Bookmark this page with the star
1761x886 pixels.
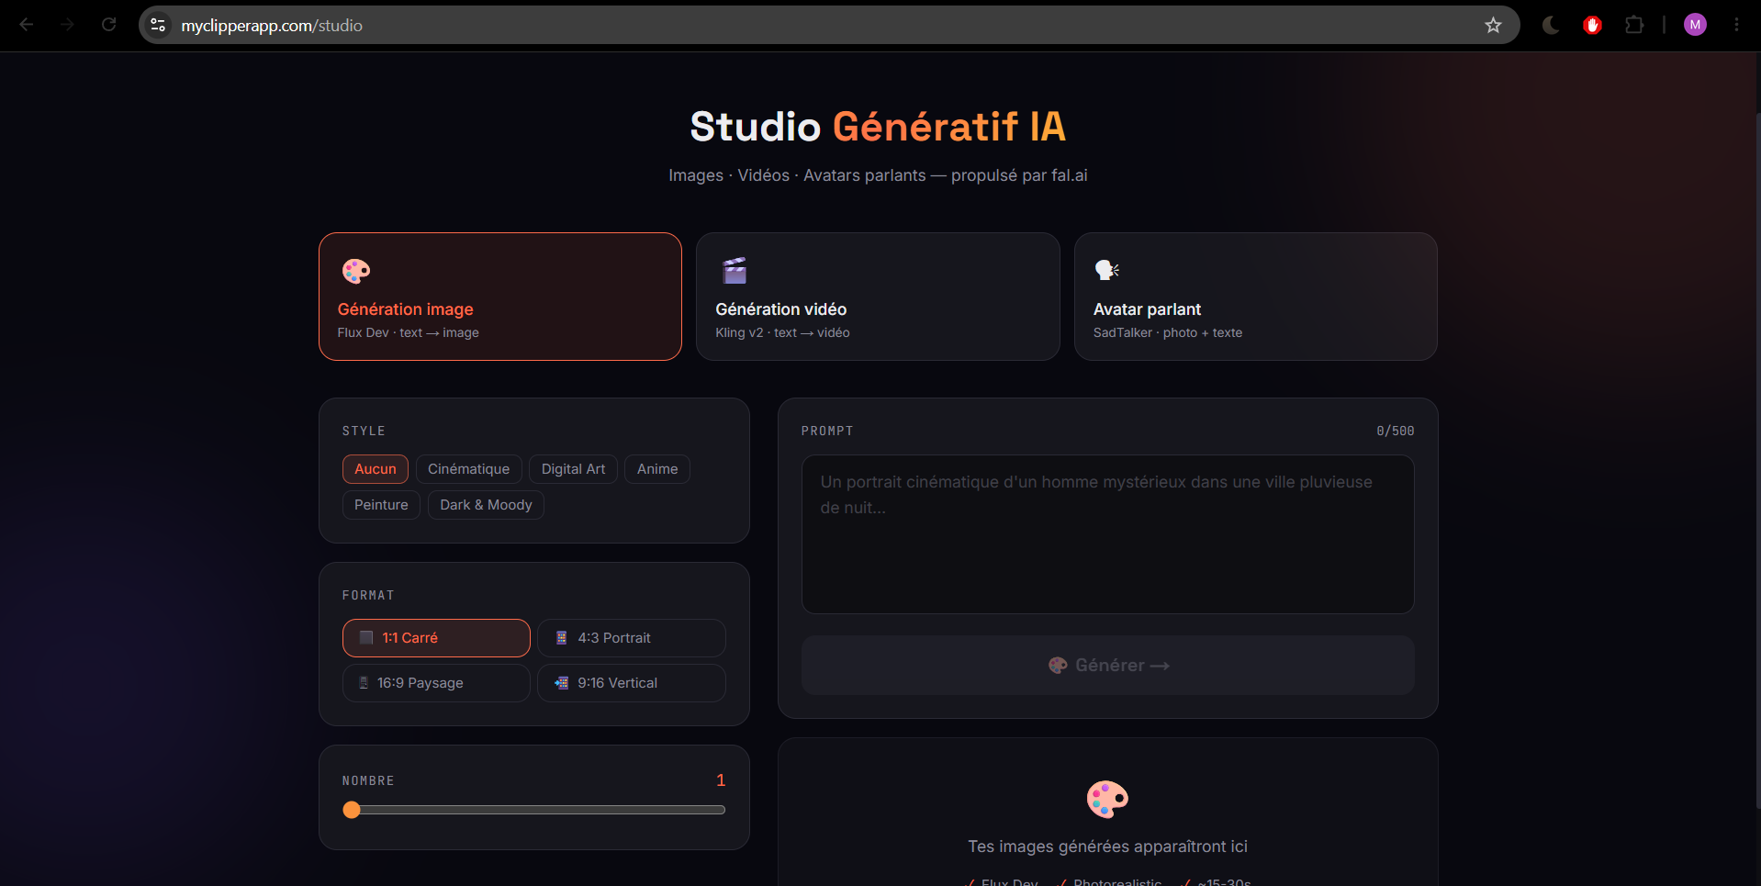1493,25
